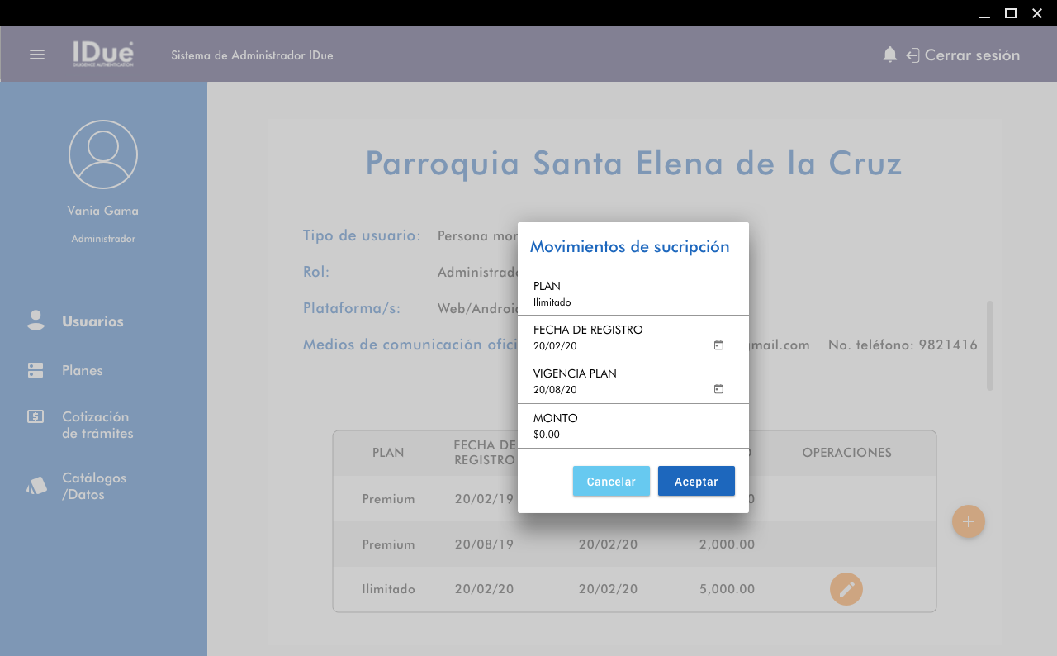
Task: Click the IDue logo in header
Action: pyautogui.click(x=102, y=54)
